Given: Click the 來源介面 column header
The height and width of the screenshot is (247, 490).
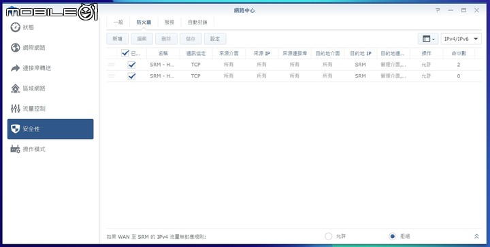Looking at the screenshot, I should (x=229, y=53).
